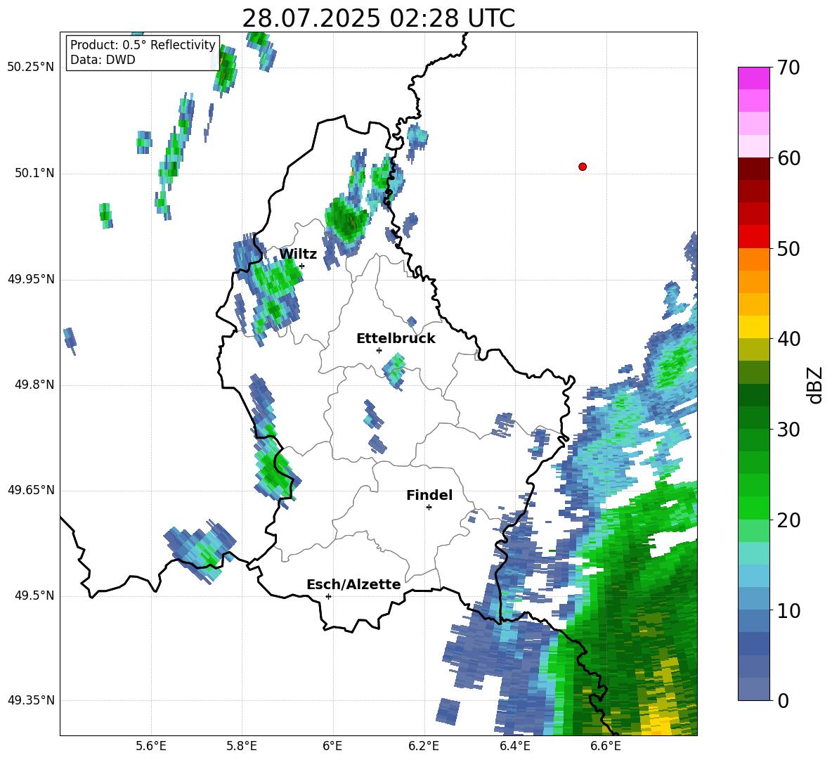Click the bright red colorbar segment above 50
Viewport: 832px width, 760px height.
tap(753, 237)
